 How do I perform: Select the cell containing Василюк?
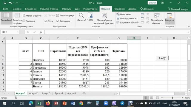[x=41, y=60]
